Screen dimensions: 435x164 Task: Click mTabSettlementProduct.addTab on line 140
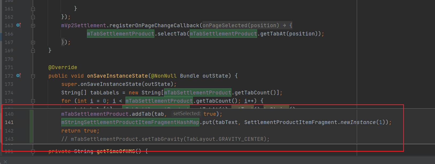[106, 114]
